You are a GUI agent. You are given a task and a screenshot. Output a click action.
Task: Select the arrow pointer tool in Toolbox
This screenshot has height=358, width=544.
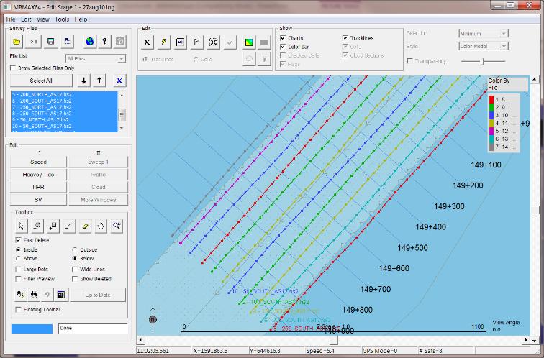click(22, 226)
